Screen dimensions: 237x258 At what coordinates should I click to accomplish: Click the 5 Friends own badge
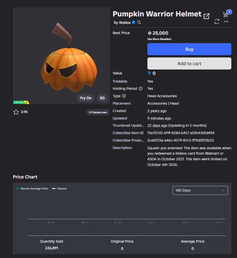click(x=98, y=112)
